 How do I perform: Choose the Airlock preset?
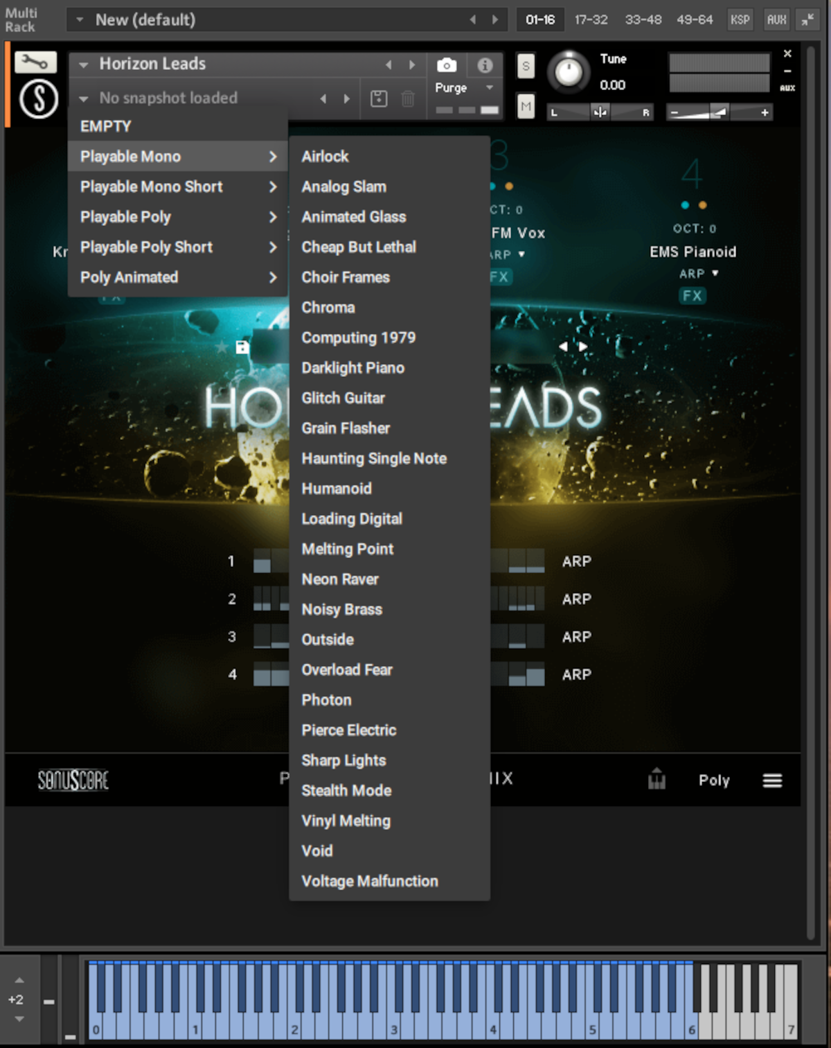[389, 157]
